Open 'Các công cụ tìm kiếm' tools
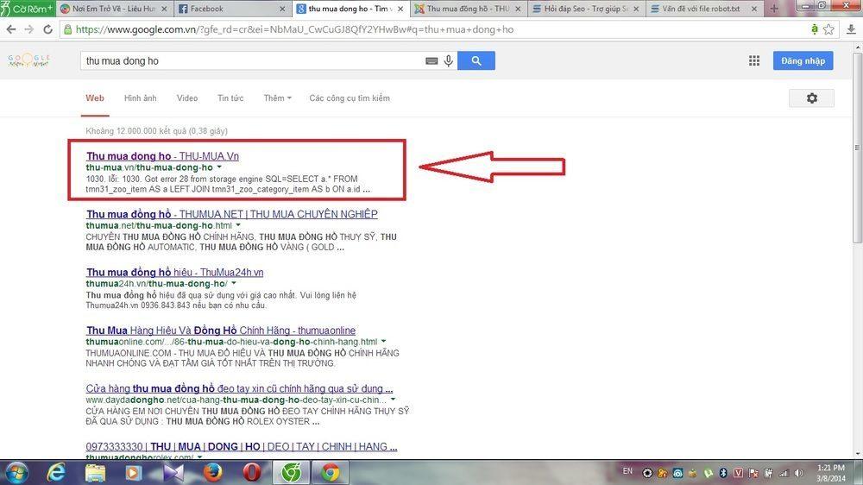This screenshot has width=863, height=485. click(x=350, y=98)
